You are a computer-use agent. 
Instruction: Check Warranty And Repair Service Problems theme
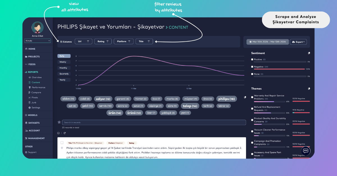click(x=252, y=97)
